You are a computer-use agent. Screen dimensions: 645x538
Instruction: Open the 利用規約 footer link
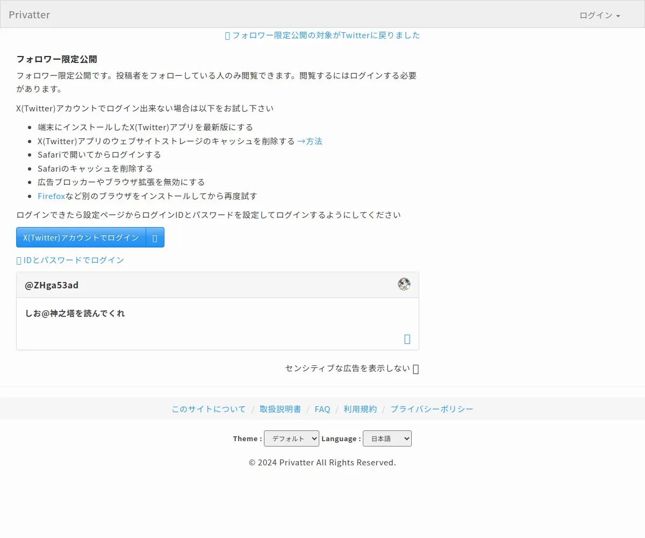(x=360, y=409)
